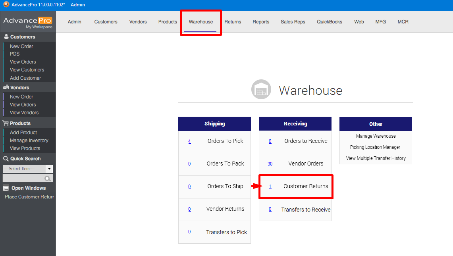The height and width of the screenshot is (256, 453).
Task: Open the Select Item dropdown
Action: [x=49, y=169]
